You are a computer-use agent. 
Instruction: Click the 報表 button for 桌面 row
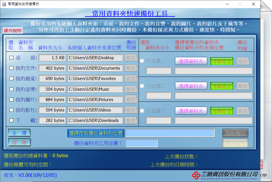pos(131,58)
